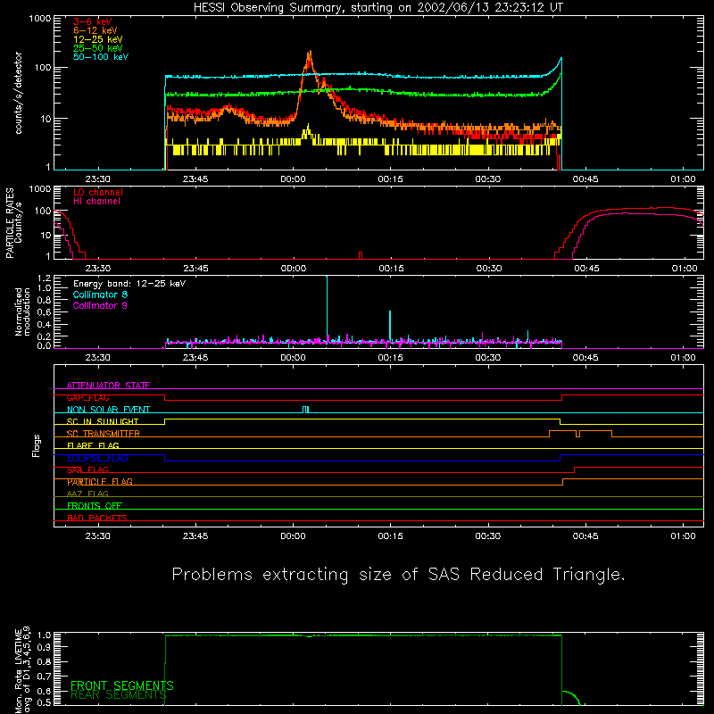Click the "Collimator 8" legend label
This screenshot has width=714, height=714.
100,295
